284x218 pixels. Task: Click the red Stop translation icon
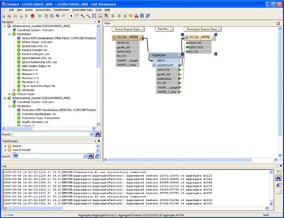33,16
